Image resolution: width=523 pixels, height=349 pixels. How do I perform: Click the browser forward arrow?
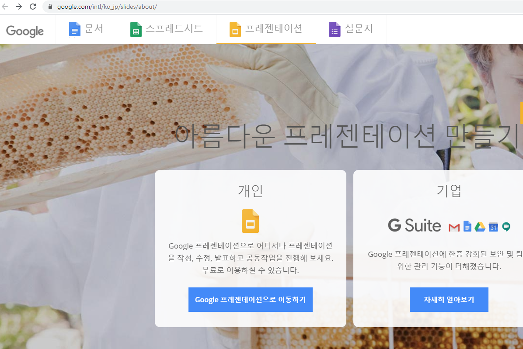pos(19,6)
